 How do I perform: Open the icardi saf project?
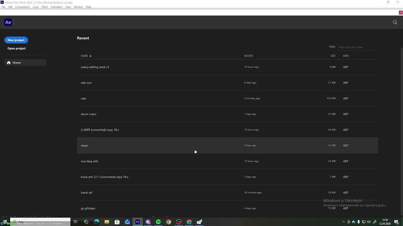tap(227, 192)
